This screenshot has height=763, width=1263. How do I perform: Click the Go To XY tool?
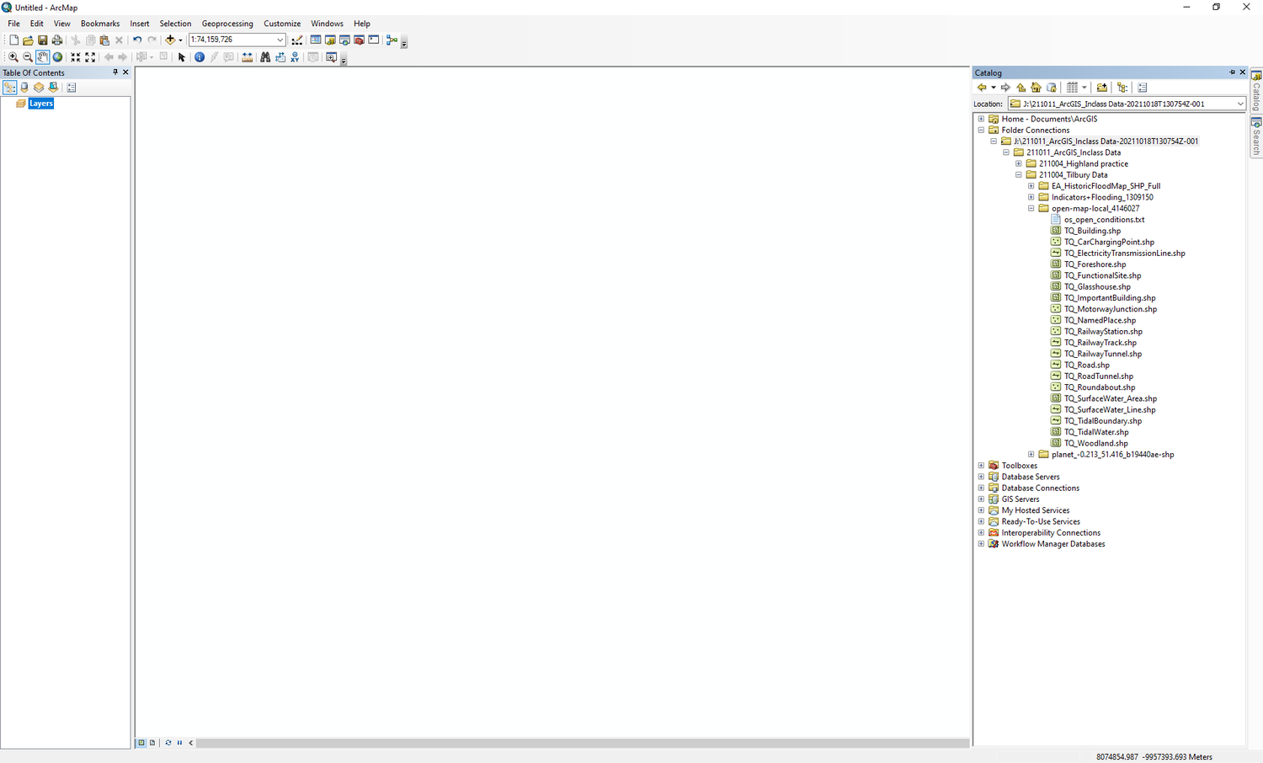click(295, 57)
